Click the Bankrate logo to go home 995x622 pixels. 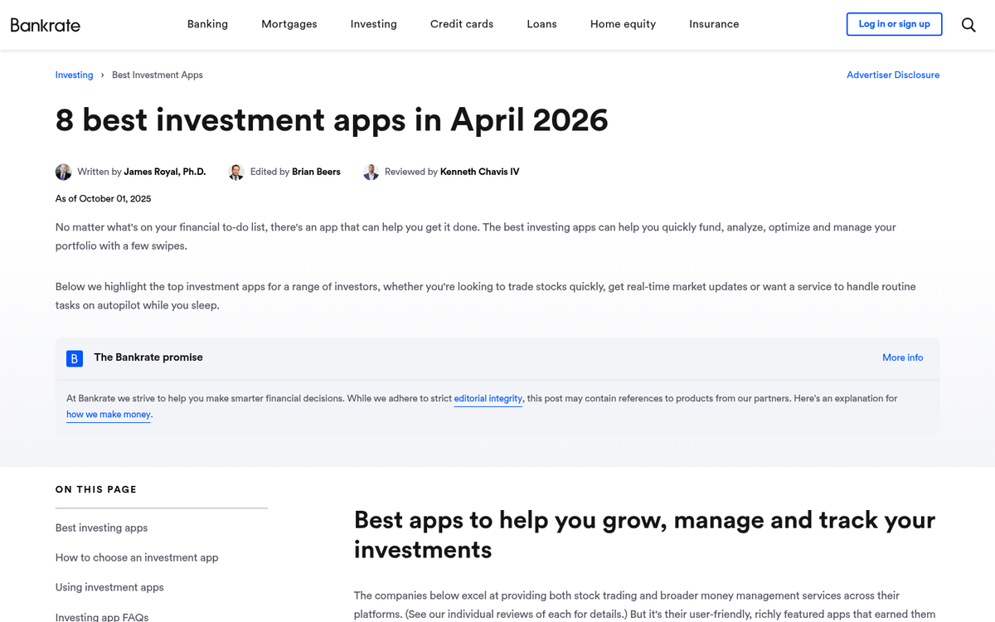(46, 24)
